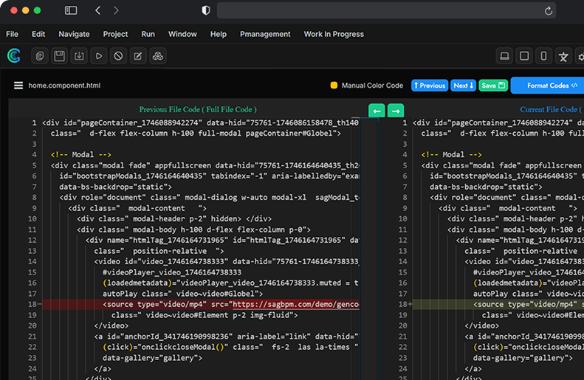584x380 pixels.
Task: Select tablet preview icon
Action: click(x=524, y=56)
